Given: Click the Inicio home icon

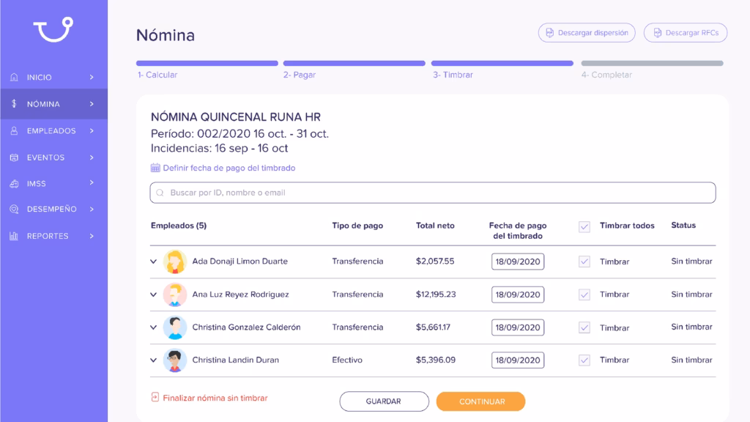Looking at the screenshot, I should coord(14,77).
